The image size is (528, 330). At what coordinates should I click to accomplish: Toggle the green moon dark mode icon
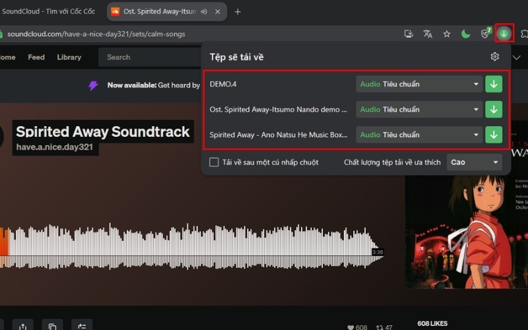[x=466, y=34]
